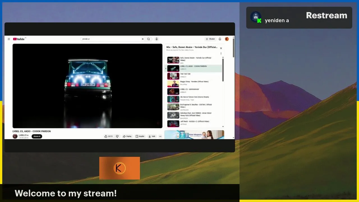
Task: Like the video with thumbs up
Action: pyautogui.click(x=109, y=136)
